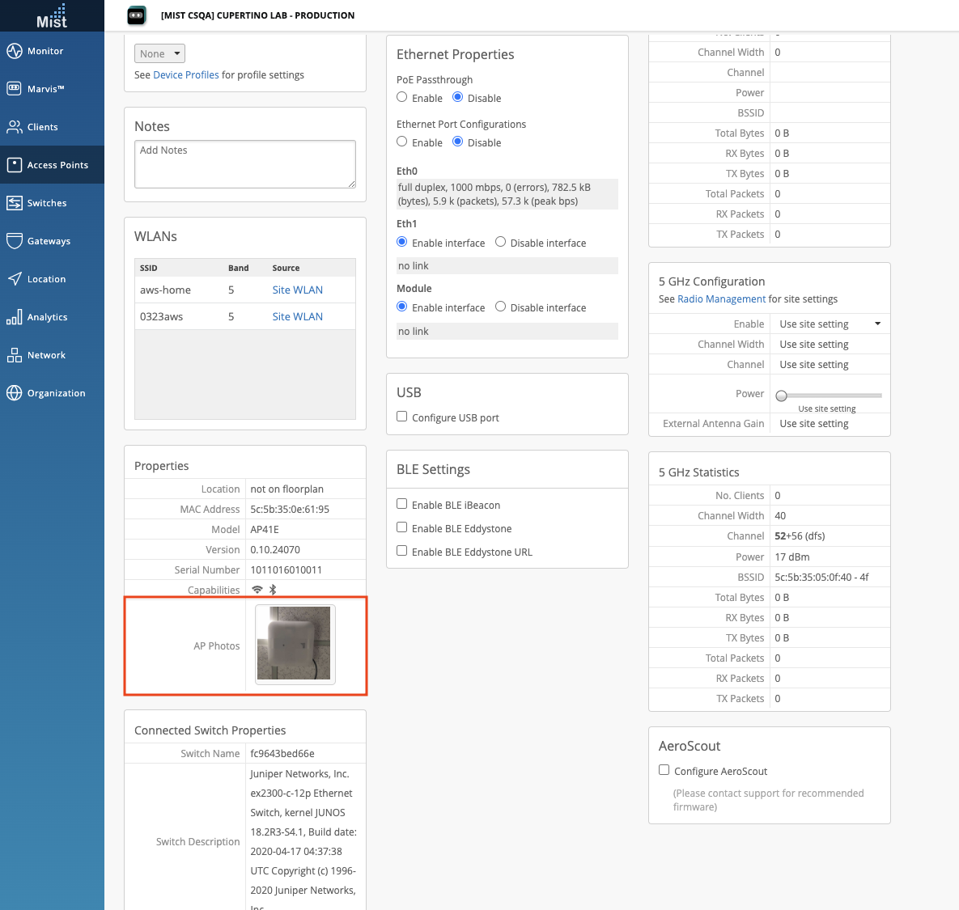Click the Location arrow icon
Screen dimensions: 959x910
[15, 279]
